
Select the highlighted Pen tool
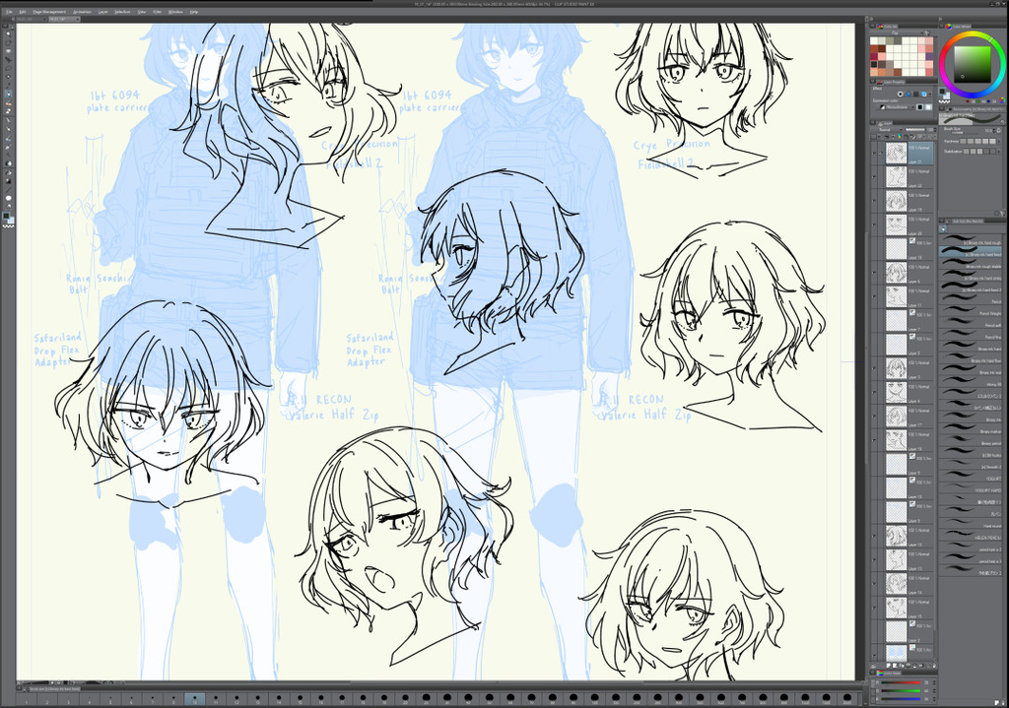[8, 94]
